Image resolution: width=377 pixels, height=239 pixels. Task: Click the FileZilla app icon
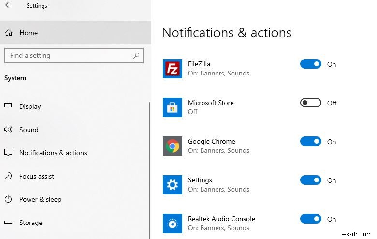(173, 69)
